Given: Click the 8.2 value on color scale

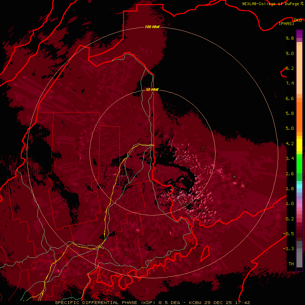Looking at the screenshot, I should (290, 68).
